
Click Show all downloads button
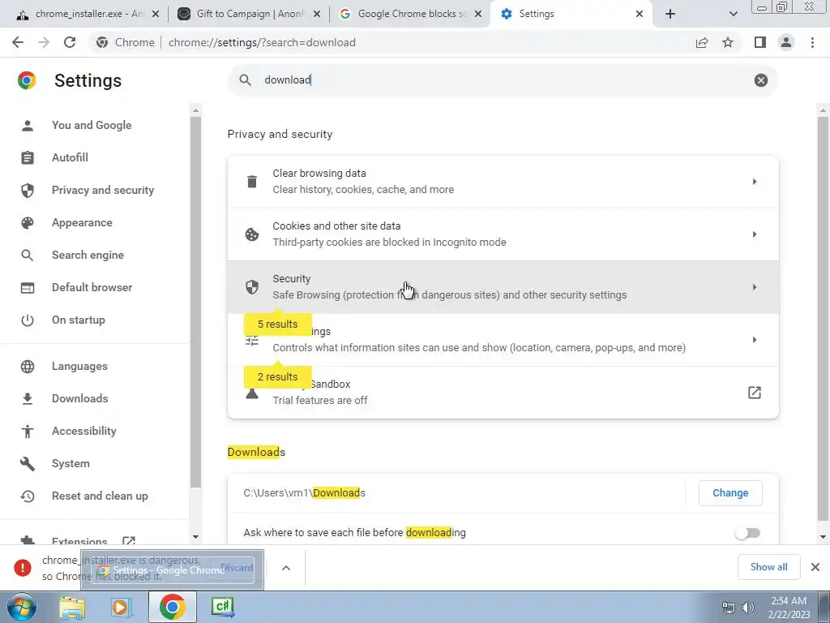[x=768, y=567]
